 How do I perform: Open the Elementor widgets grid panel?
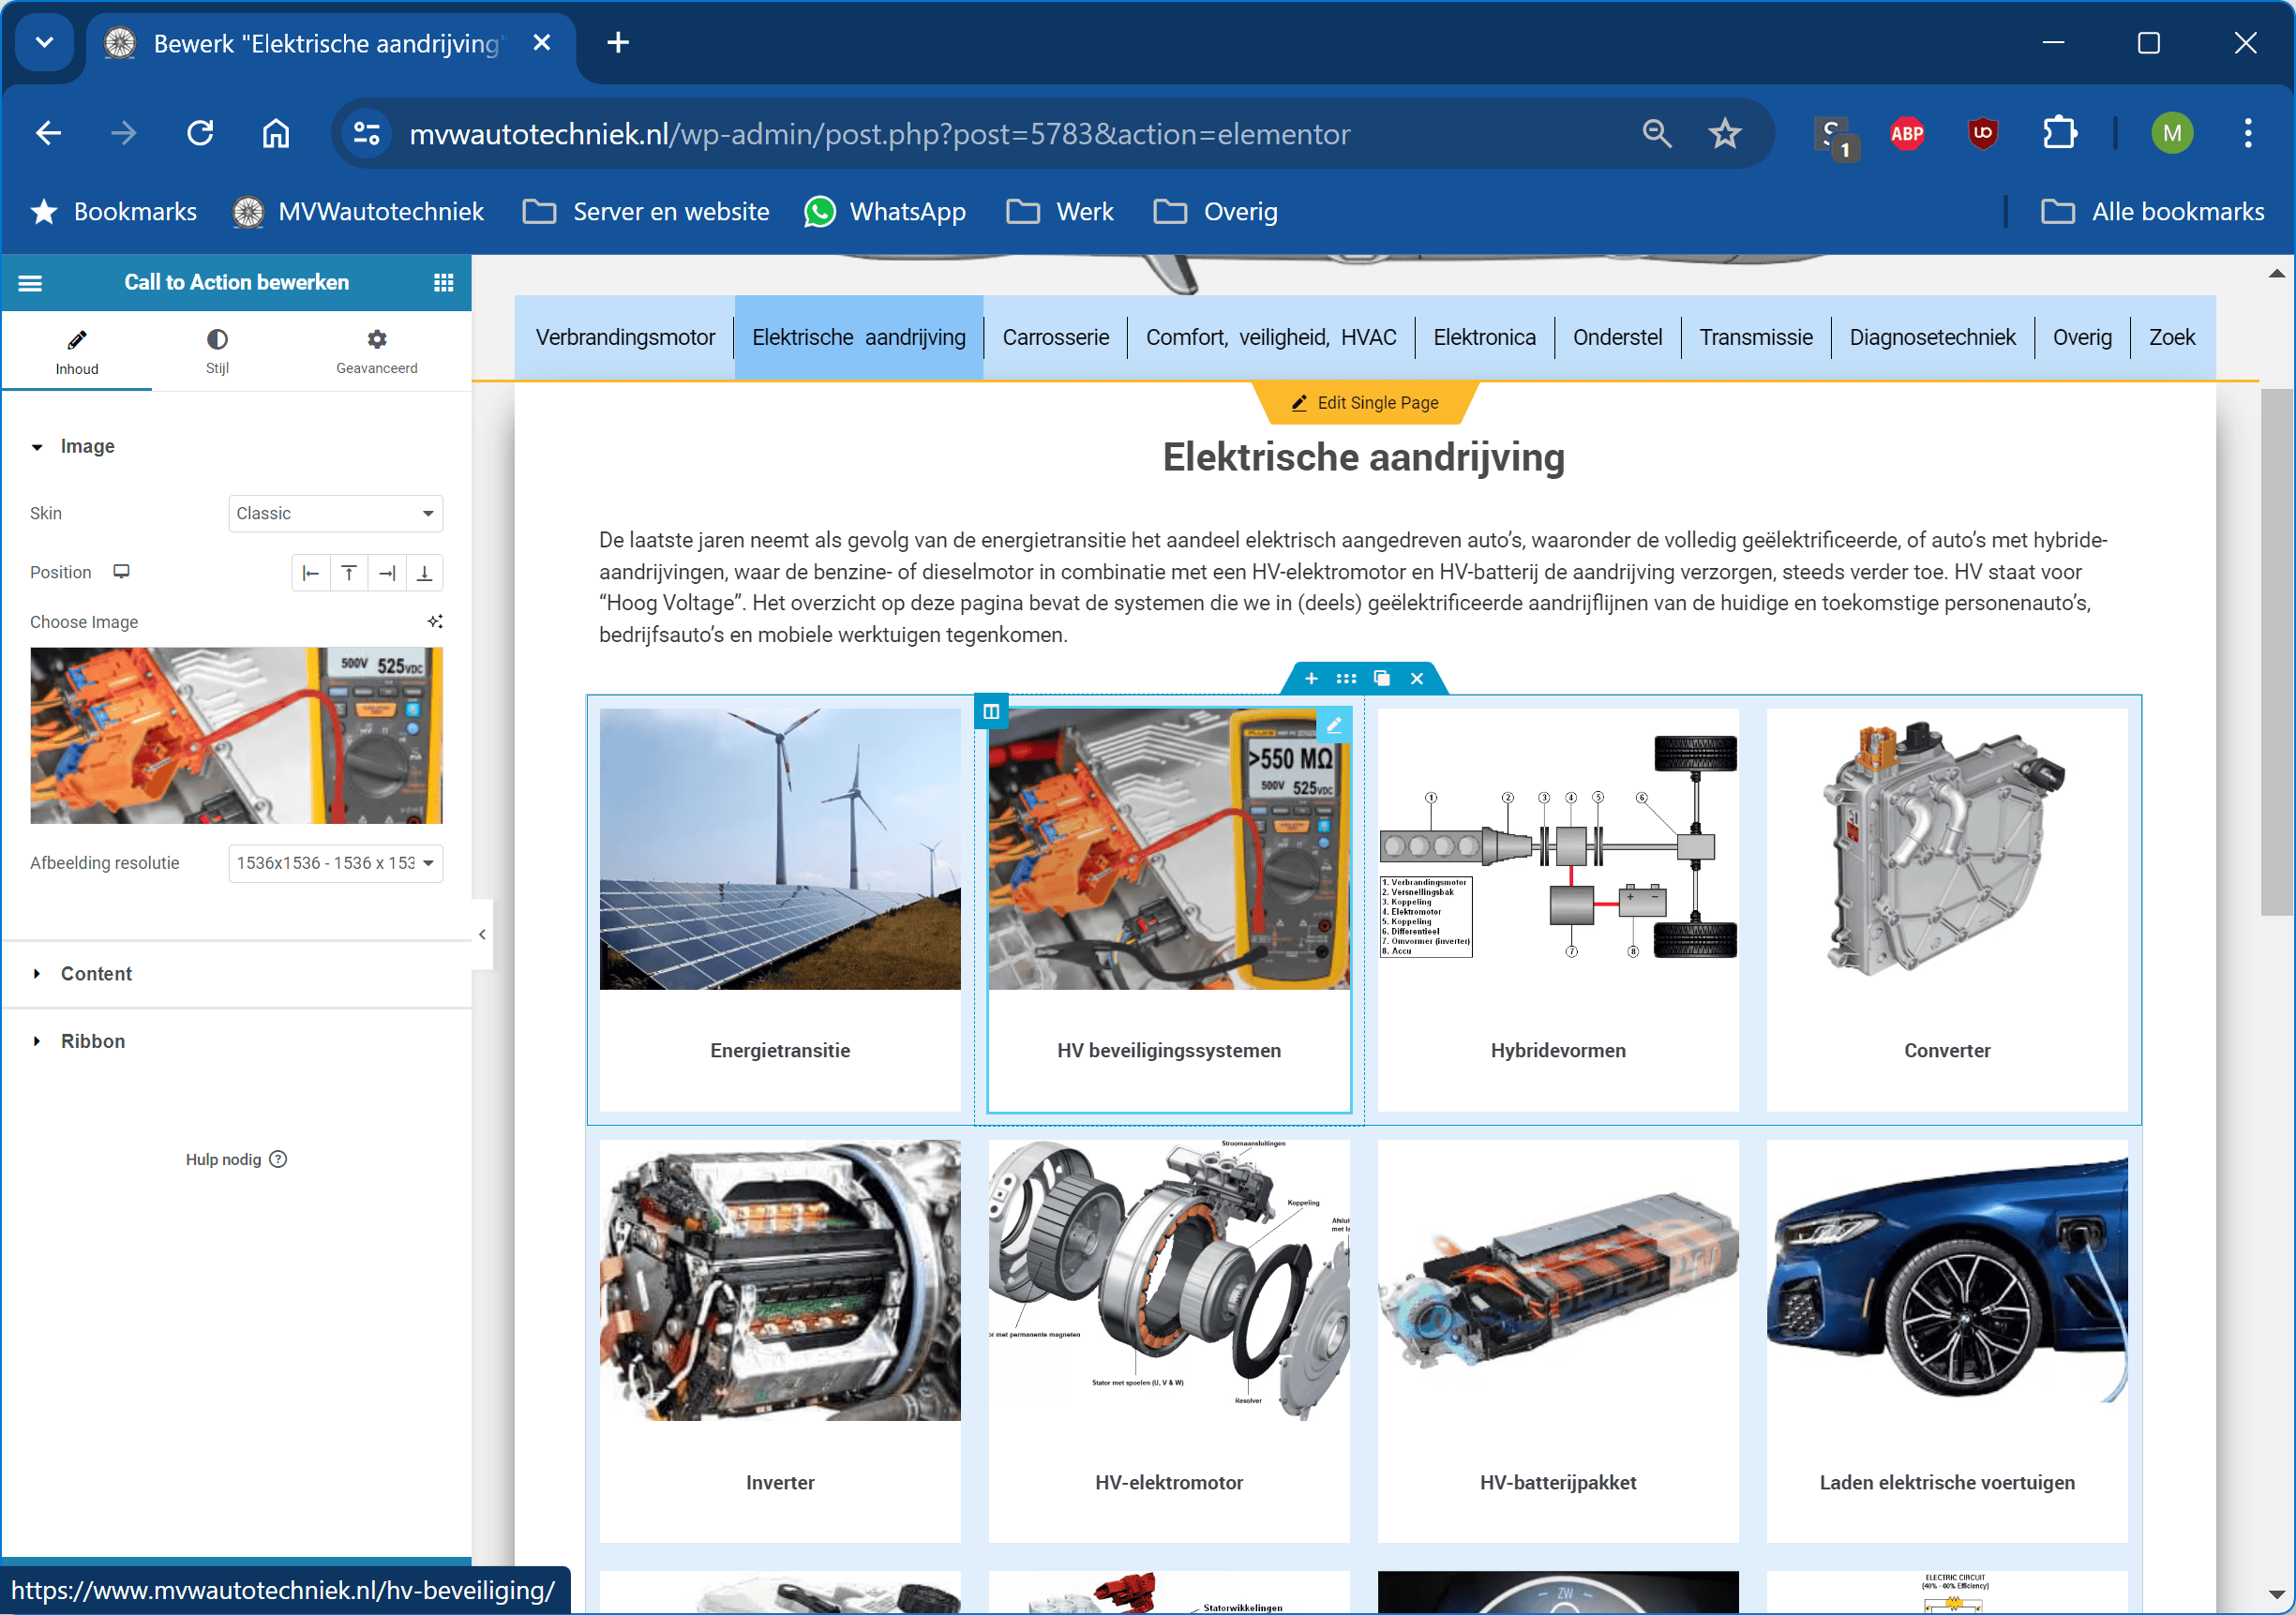pyautogui.click(x=444, y=283)
